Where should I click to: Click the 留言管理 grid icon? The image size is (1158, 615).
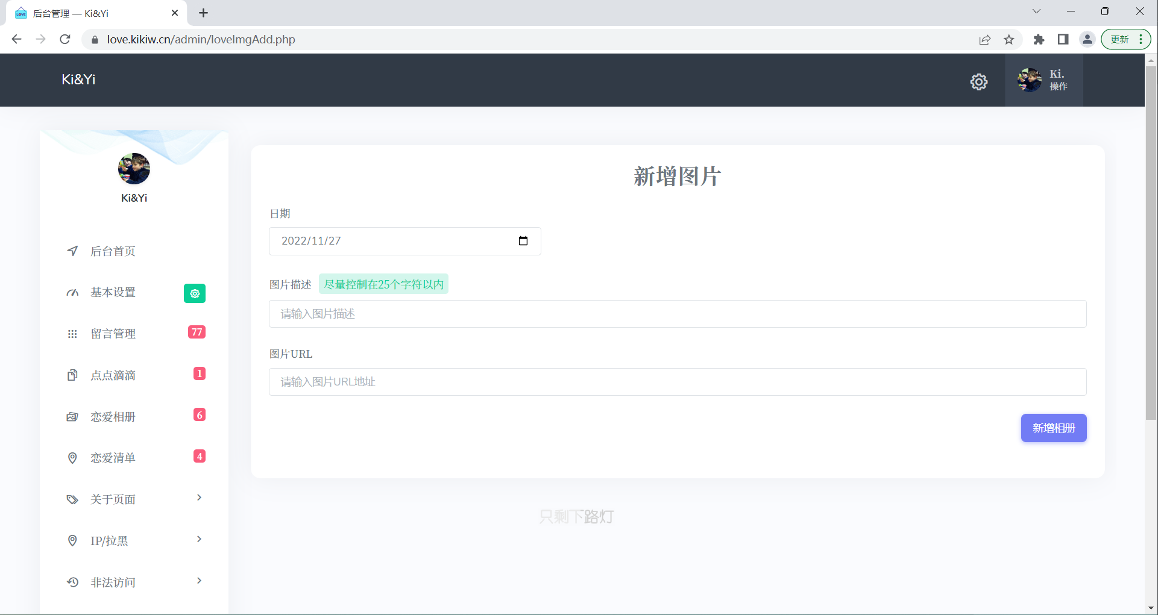point(72,334)
